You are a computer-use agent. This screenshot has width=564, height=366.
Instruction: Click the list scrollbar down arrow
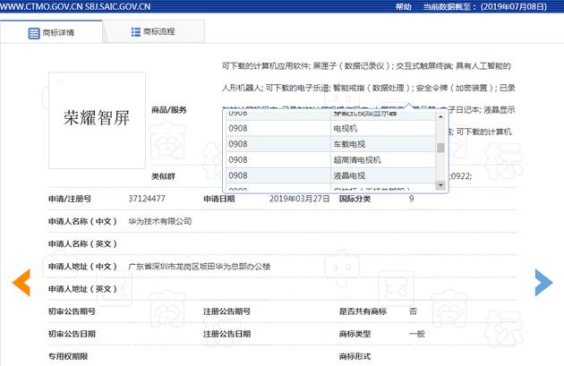(440, 184)
